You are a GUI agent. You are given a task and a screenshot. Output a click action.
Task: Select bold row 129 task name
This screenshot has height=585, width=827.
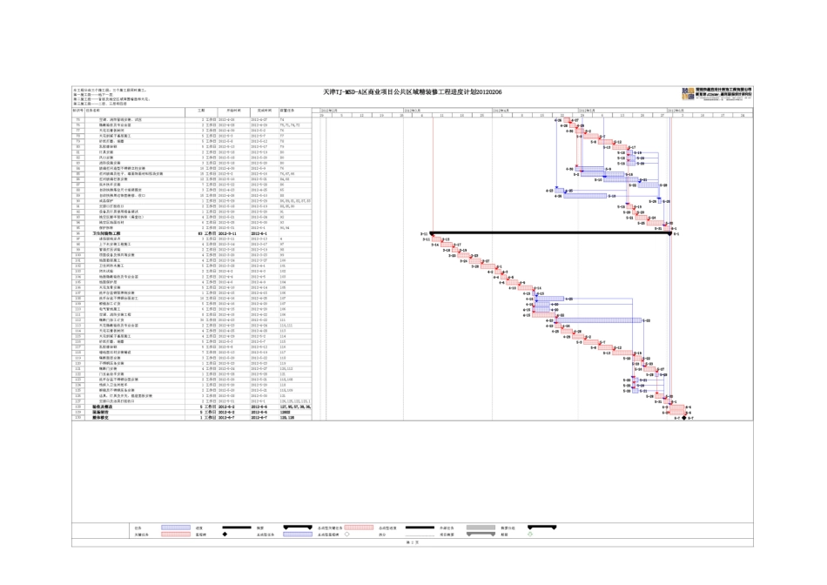pos(100,412)
